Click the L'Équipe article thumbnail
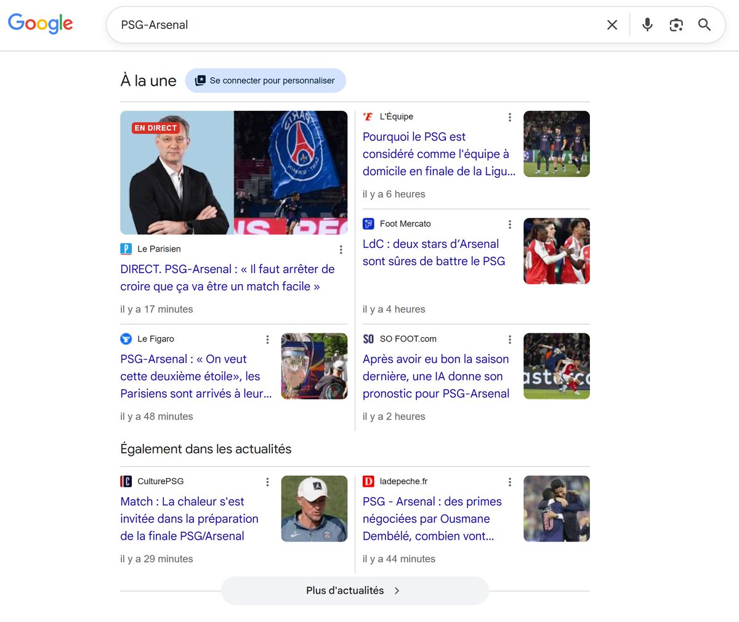The height and width of the screenshot is (622, 739). [557, 144]
